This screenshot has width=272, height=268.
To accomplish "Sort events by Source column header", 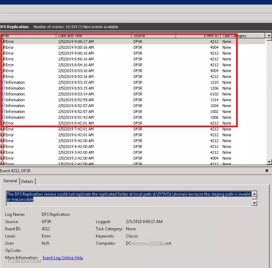I will [x=154, y=36].
